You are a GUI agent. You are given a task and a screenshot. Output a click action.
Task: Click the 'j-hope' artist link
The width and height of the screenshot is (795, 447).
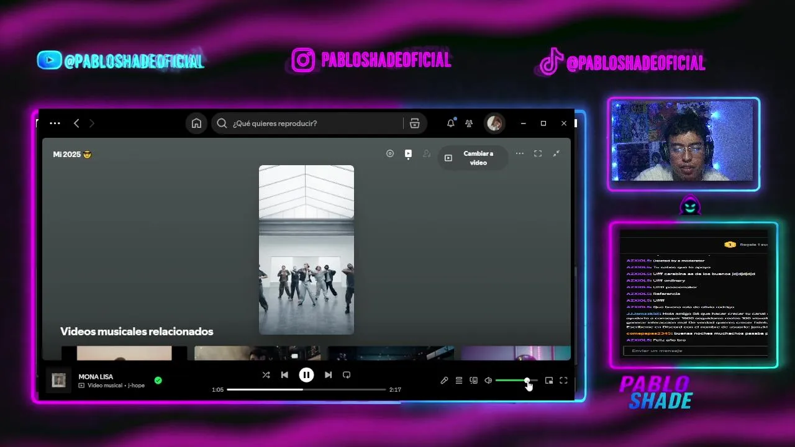click(136, 386)
